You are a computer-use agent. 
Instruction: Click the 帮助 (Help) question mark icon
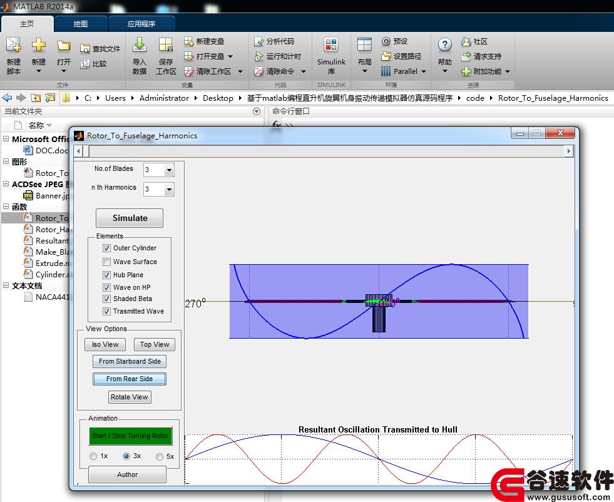point(445,44)
